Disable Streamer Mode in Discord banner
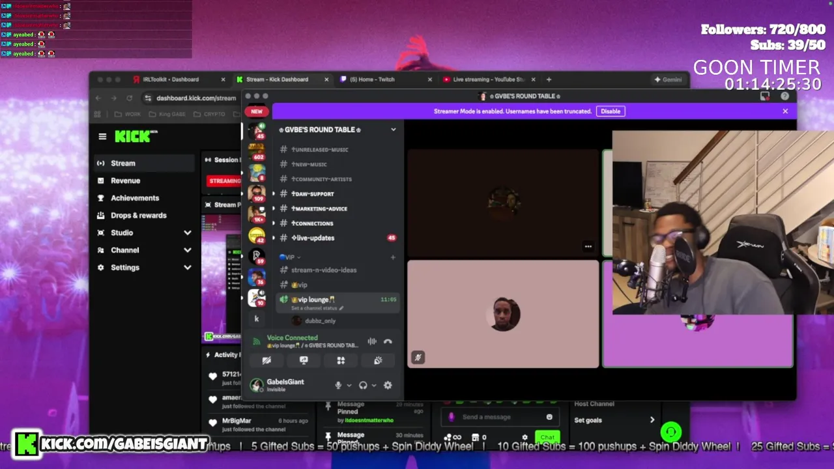The image size is (834, 469). pyautogui.click(x=611, y=111)
